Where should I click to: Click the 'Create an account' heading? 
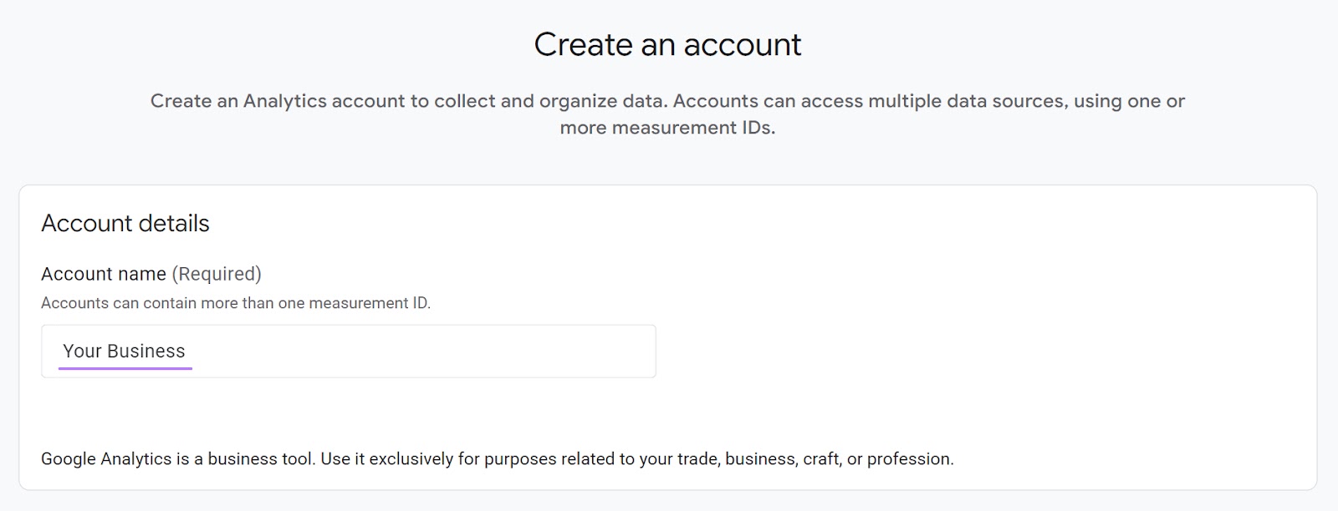coord(667,44)
